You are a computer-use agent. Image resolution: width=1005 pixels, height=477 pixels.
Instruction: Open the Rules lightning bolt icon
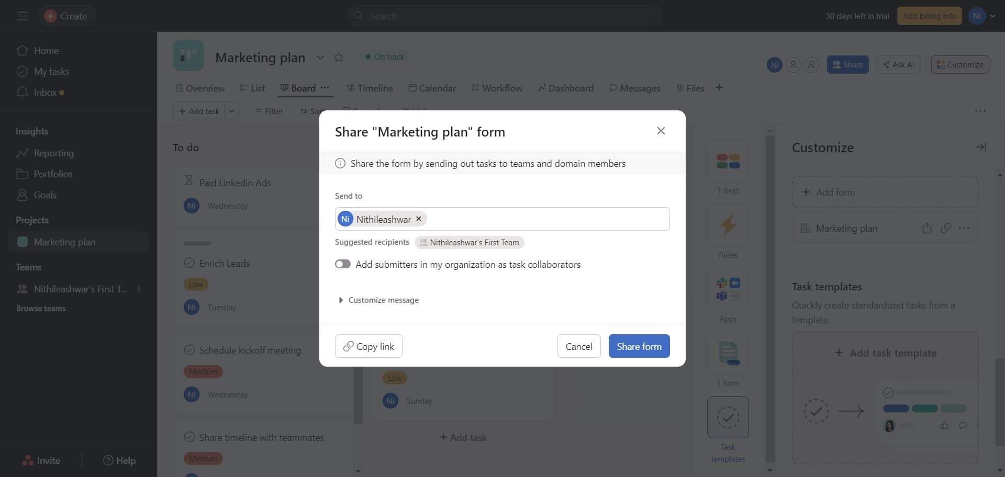(728, 226)
